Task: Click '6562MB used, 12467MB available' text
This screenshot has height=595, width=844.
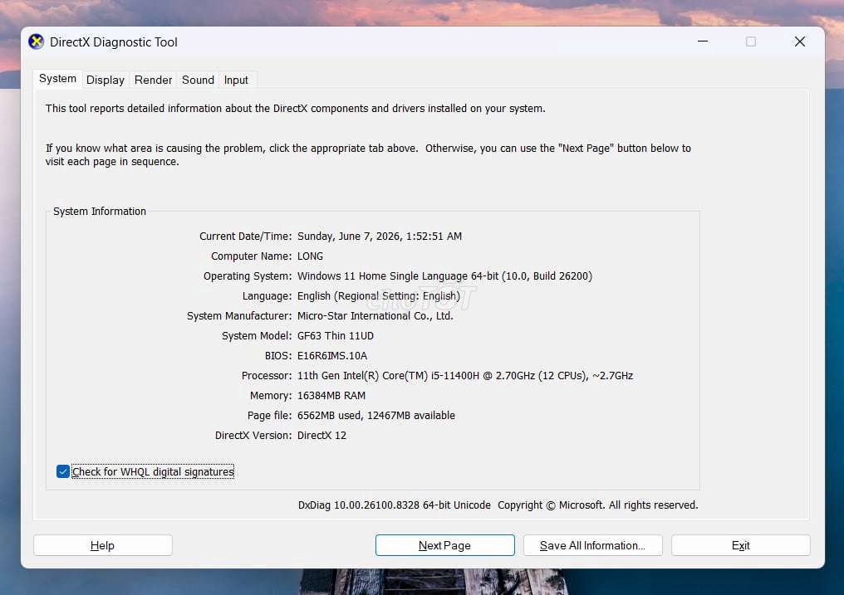Action: (375, 416)
